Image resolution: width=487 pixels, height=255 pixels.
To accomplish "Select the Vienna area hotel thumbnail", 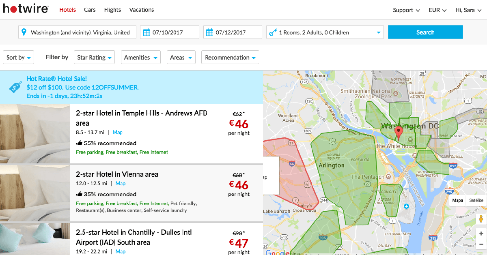I will (35, 193).
